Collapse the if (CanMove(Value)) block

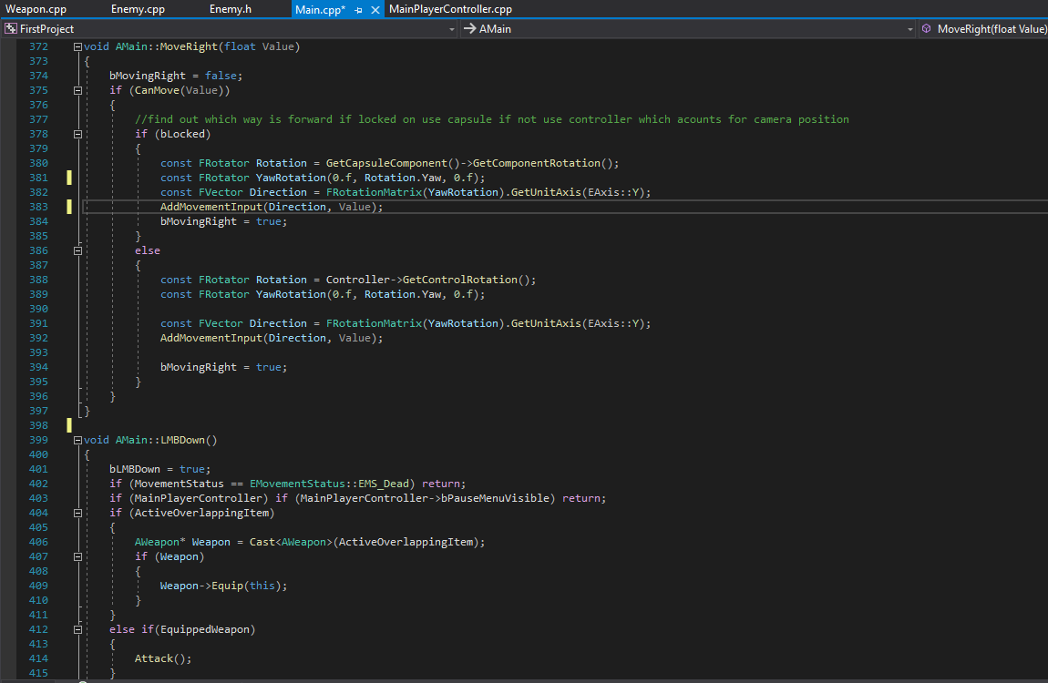(x=77, y=91)
